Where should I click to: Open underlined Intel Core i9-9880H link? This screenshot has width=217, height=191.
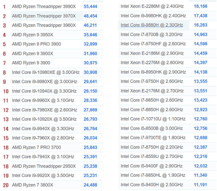point(152,25)
